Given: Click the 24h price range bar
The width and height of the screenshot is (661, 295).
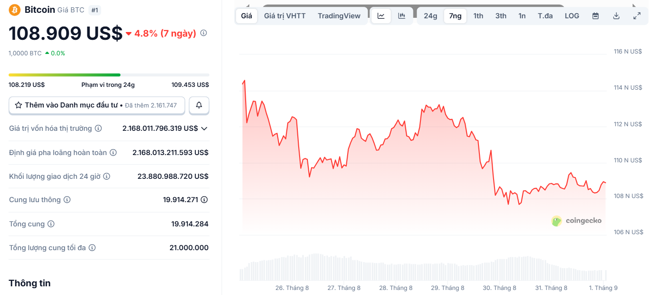Looking at the screenshot, I should pos(109,75).
